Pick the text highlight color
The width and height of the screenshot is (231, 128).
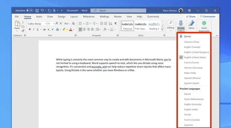point(64,29)
